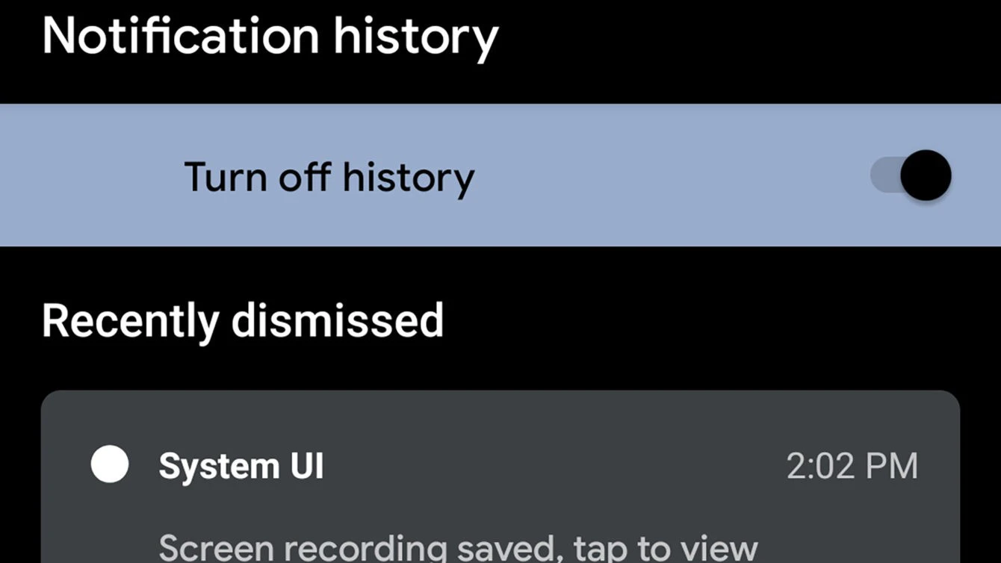Click the "Recently dismissed" section heading
This screenshot has width=1001, height=563.
point(243,320)
